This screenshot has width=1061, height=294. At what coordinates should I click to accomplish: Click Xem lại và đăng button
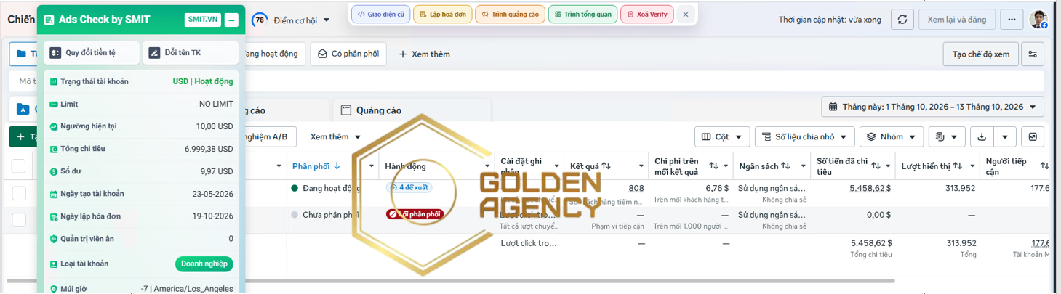[957, 20]
